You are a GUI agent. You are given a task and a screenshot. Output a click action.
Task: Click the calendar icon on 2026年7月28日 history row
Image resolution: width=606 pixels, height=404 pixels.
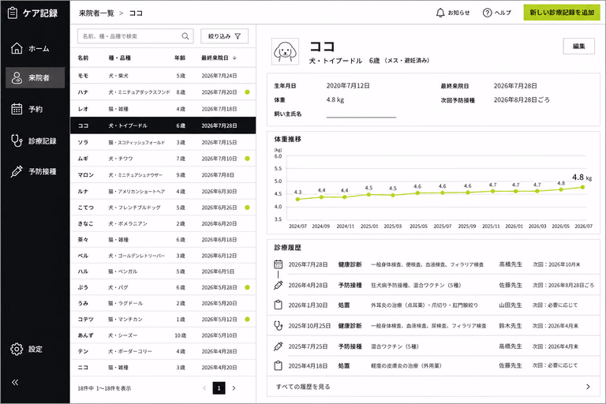[x=279, y=264]
